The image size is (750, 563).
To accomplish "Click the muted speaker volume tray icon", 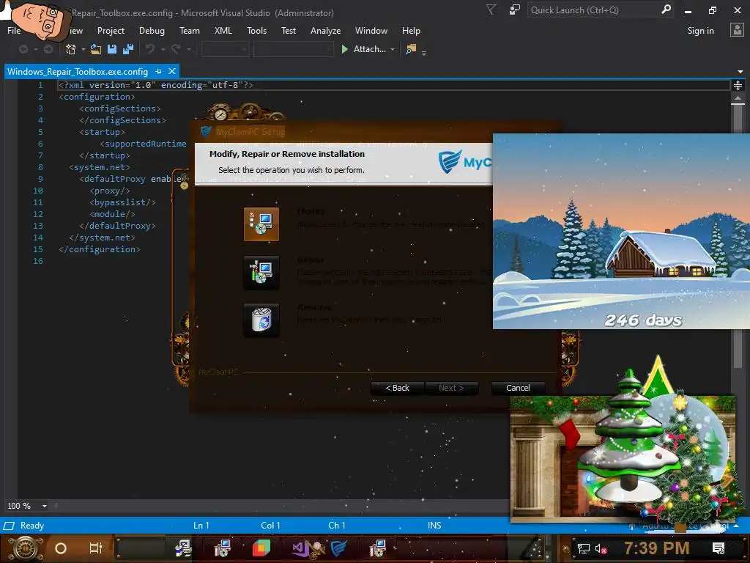I will coord(601,548).
